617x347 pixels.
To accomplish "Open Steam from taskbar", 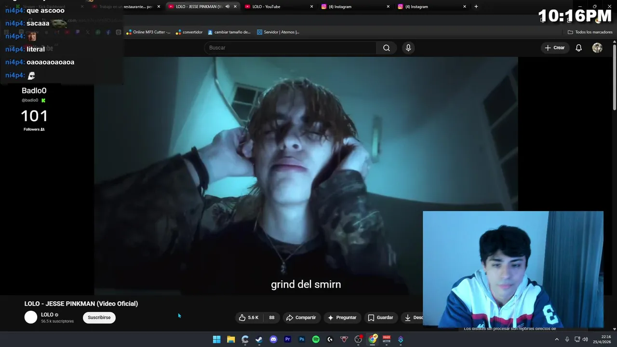I will click(259, 339).
